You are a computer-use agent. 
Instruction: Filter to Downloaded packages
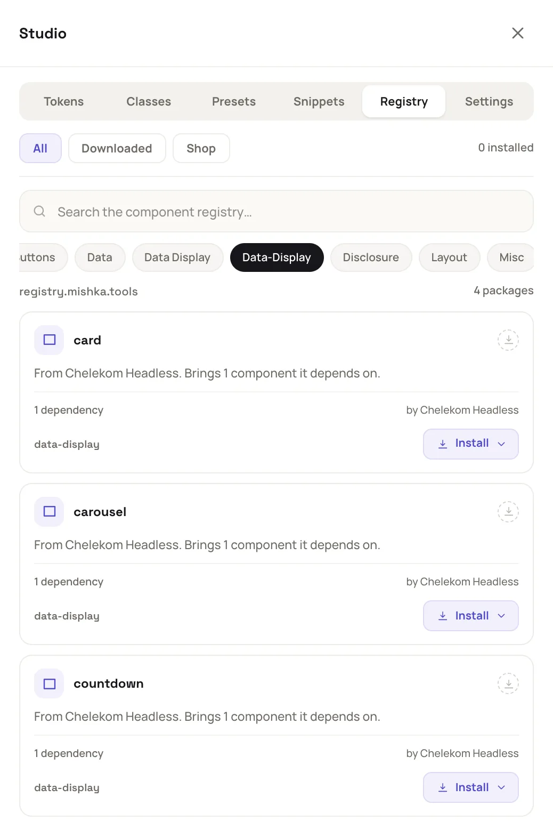click(117, 148)
